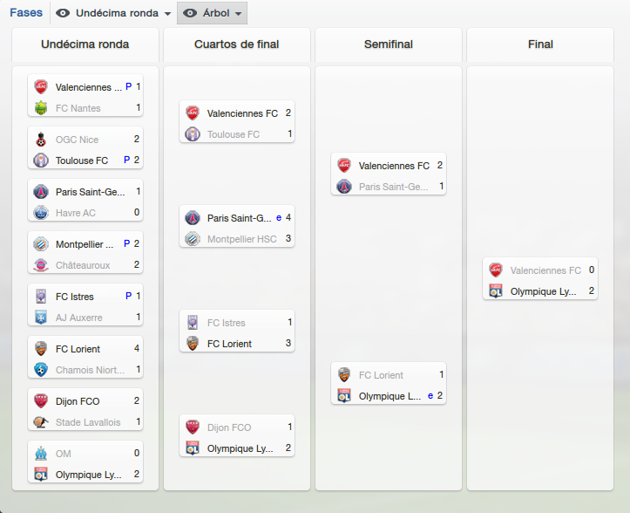Click the OGC Nice club crest

(41, 140)
